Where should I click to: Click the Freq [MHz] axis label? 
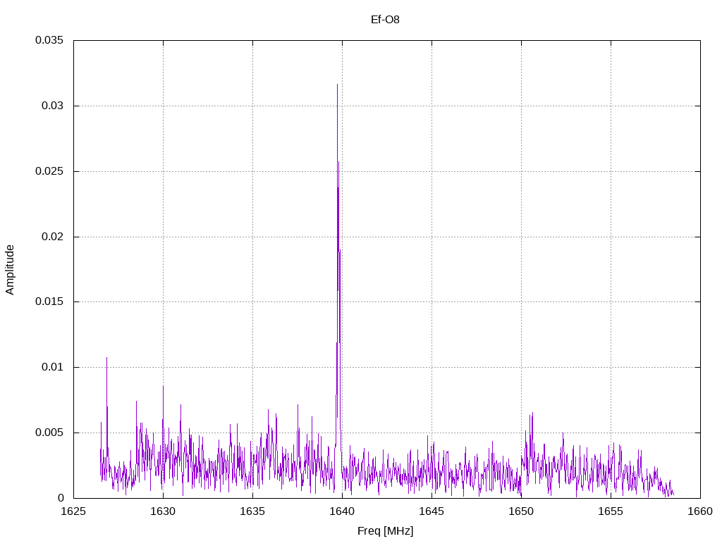(x=385, y=531)
